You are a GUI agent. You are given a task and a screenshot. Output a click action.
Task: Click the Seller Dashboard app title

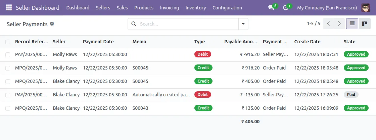(38, 8)
